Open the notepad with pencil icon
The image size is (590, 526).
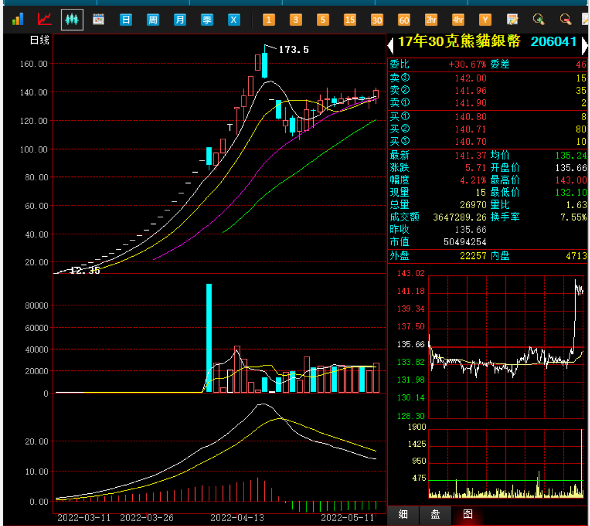(512, 20)
